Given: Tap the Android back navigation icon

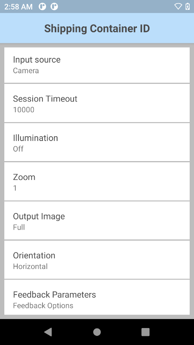Looking at the screenshot, I should tap(48, 332).
